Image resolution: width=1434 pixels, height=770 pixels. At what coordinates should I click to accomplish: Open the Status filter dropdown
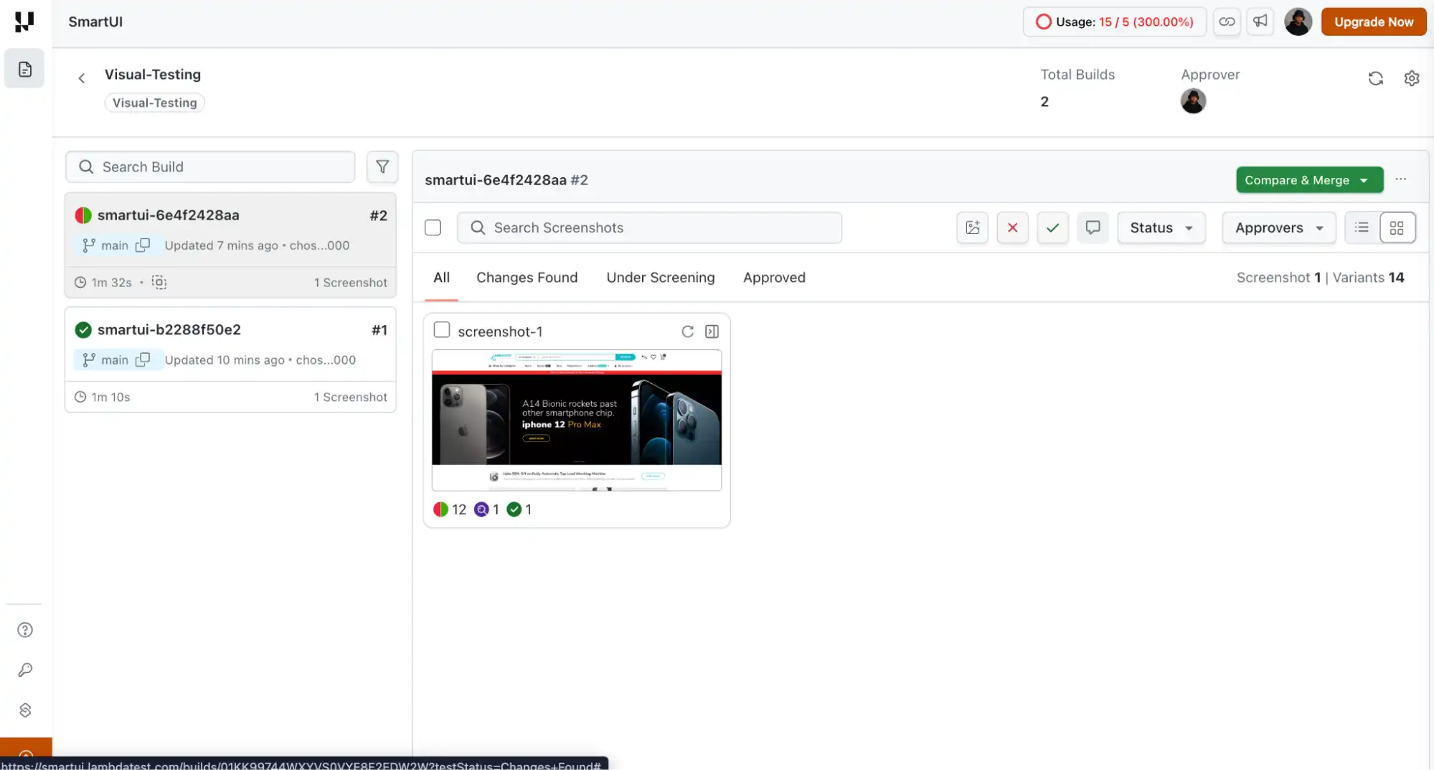point(1160,227)
